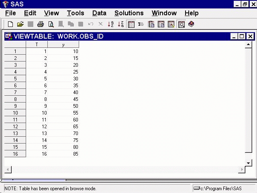
Task: Click the Delete X toolbar icon
Action: click(x=100, y=24)
